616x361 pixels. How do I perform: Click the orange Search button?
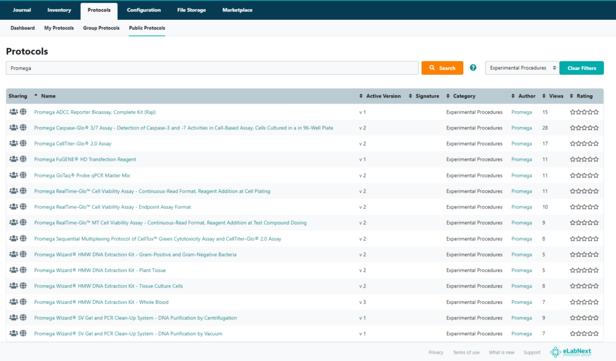[x=442, y=68]
